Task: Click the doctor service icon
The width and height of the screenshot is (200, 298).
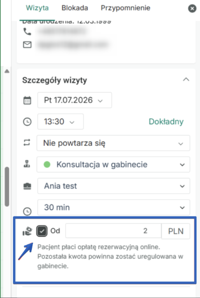Action: tap(27, 164)
